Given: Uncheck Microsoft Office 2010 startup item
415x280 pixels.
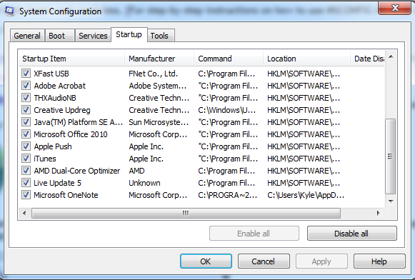Looking at the screenshot, I should pyautogui.click(x=26, y=134).
